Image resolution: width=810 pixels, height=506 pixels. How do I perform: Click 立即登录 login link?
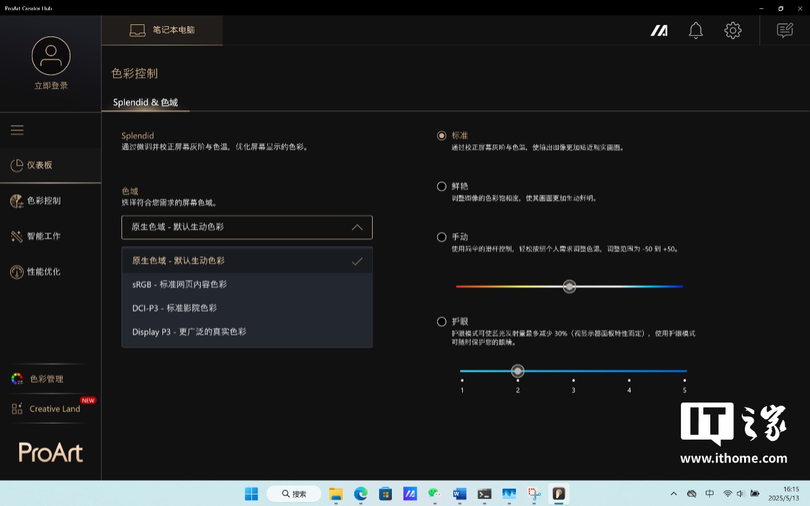coord(51,86)
